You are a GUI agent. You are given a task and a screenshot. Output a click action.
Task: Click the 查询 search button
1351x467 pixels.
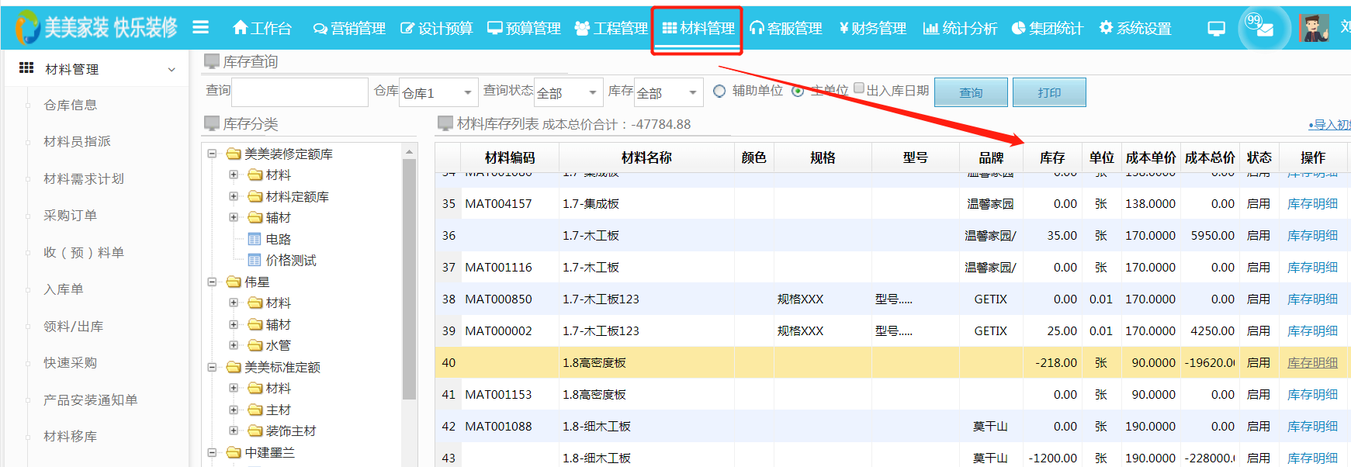[x=971, y=92]
